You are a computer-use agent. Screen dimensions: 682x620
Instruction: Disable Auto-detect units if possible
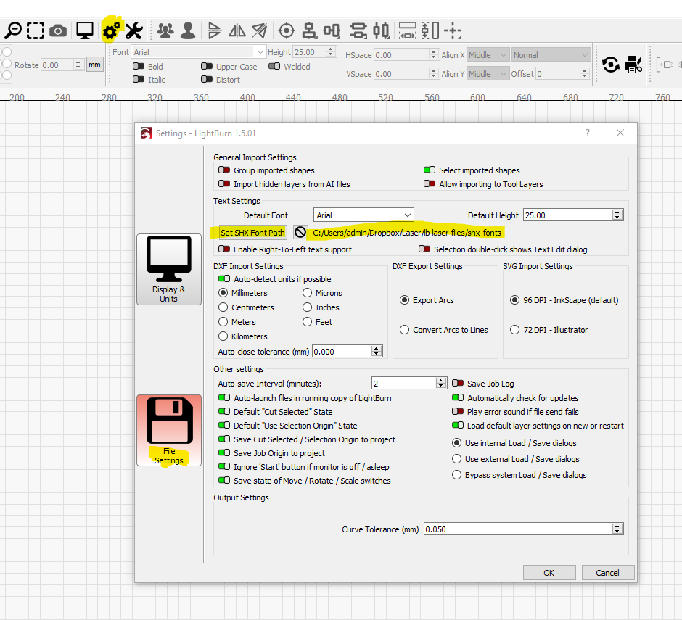point(224,278)
